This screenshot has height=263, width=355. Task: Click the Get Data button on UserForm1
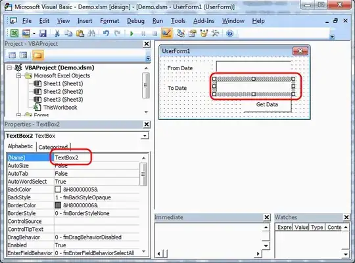click(x=267, y=106)
